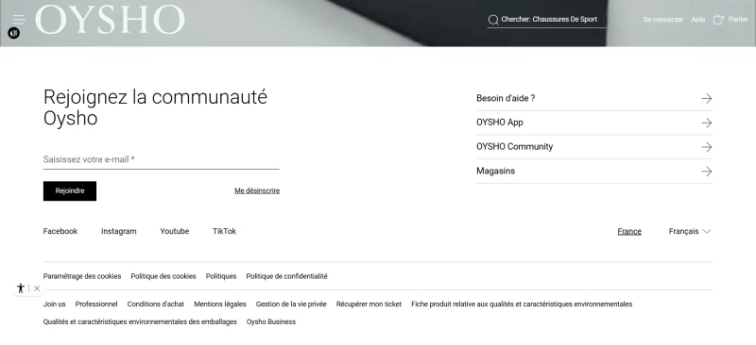Click the Rejoindre button

(70, 191)
